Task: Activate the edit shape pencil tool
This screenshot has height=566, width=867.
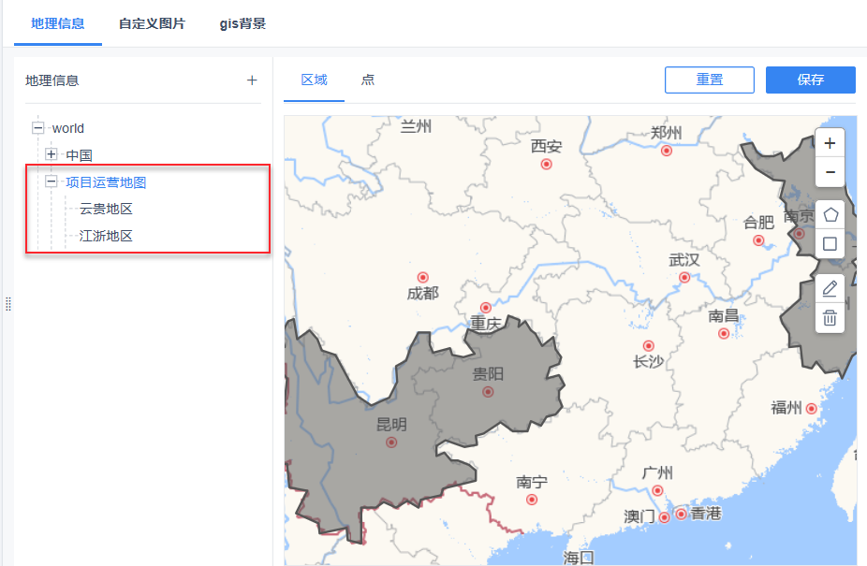Action: click(x=830, y=289)
